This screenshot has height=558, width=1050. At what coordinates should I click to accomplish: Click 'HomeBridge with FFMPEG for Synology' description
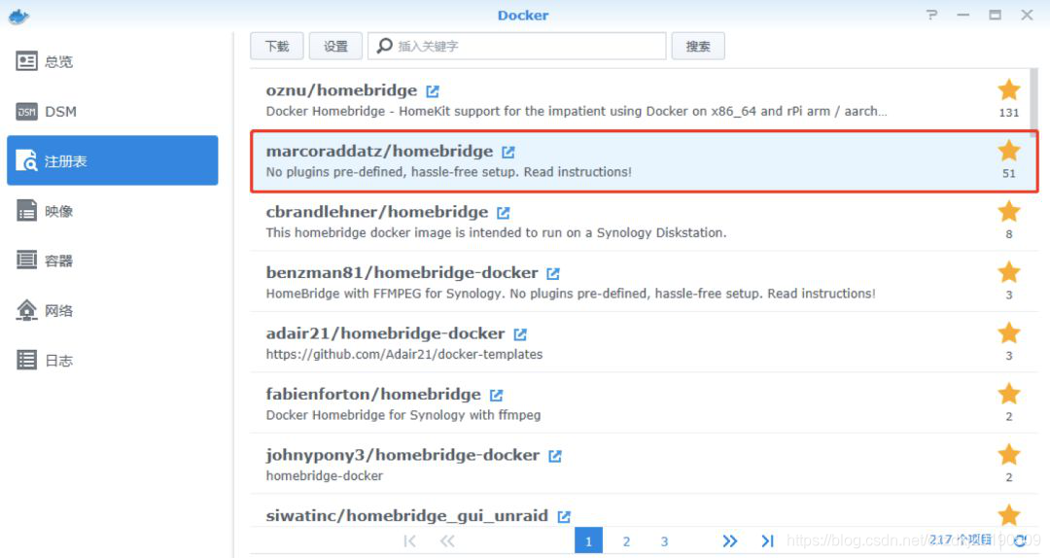pos(571,294)
